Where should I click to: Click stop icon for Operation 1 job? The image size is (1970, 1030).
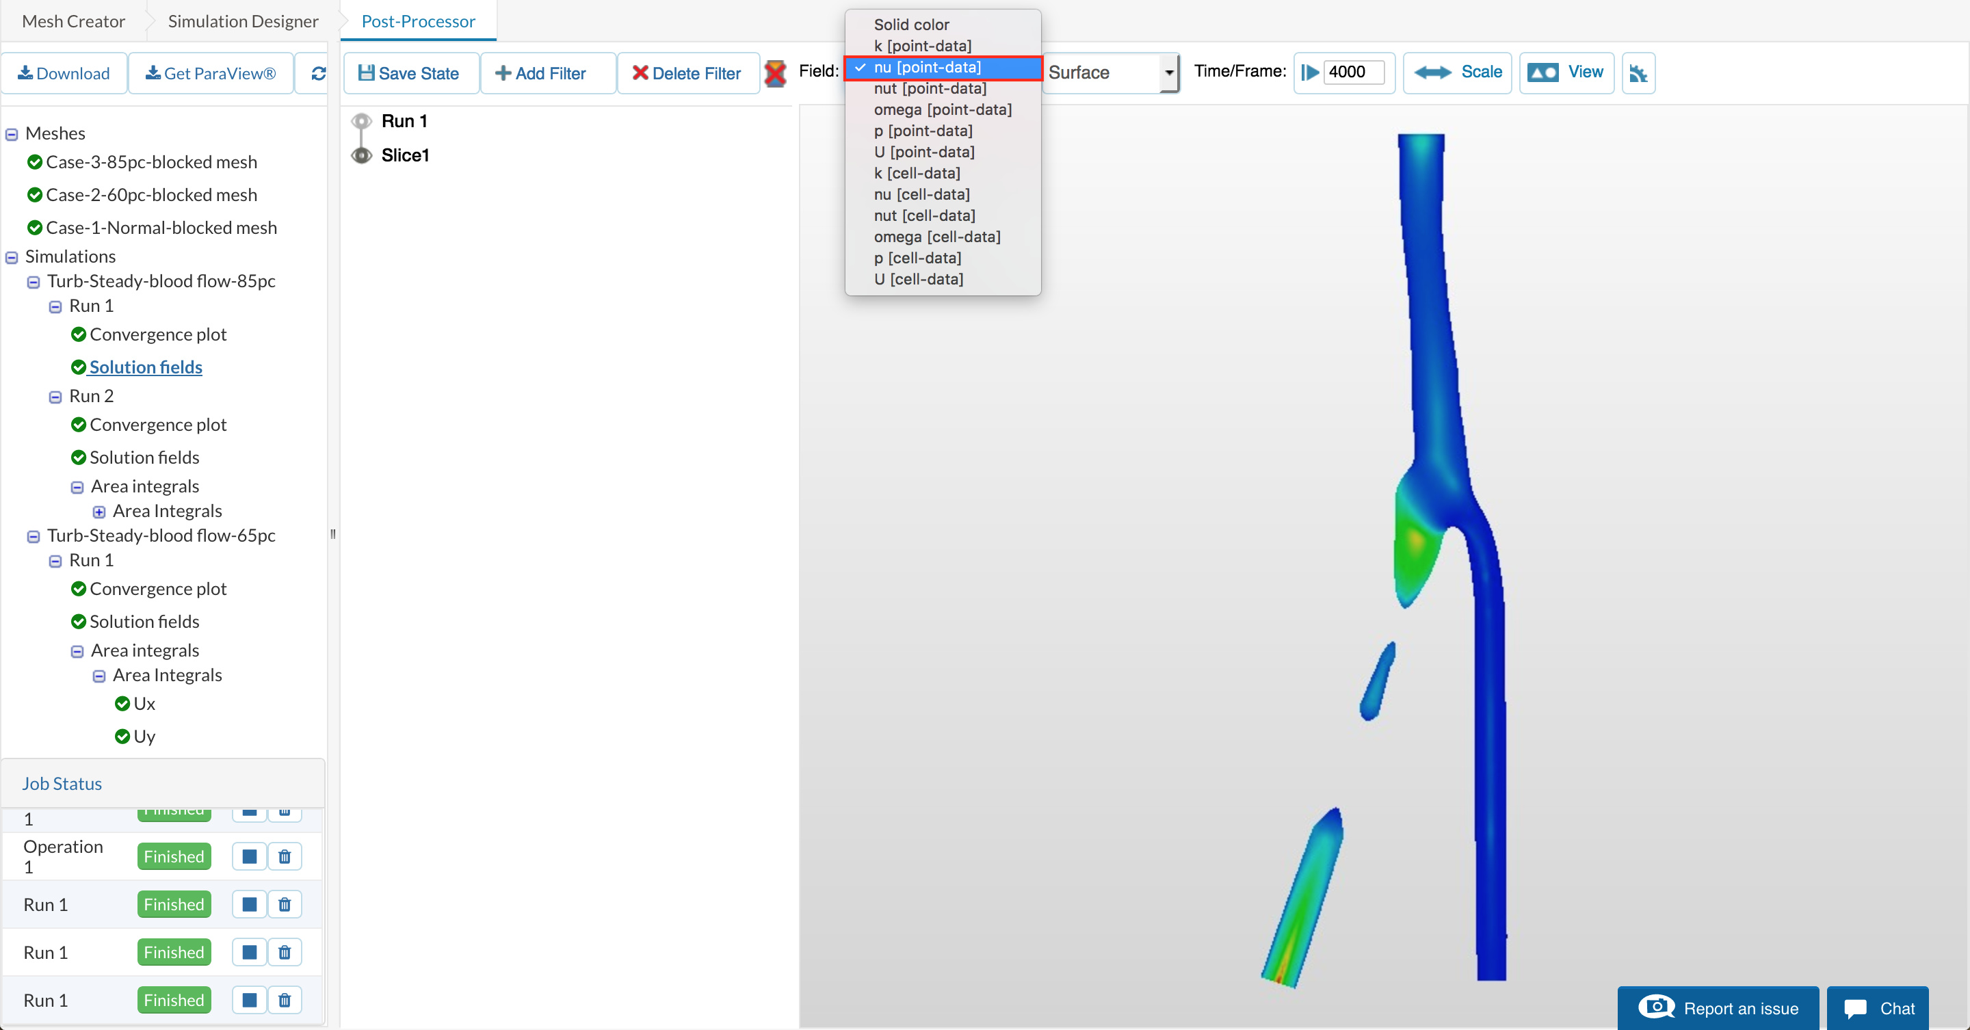[249, 856]
